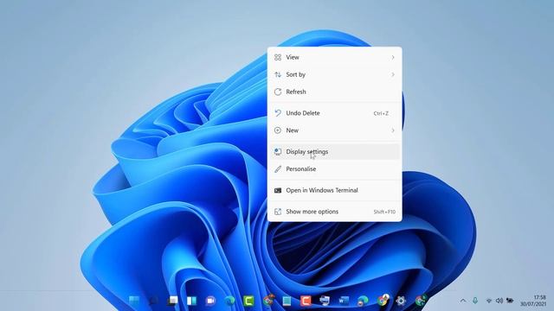Click the Windows Terminal icon in menu
This screenshot has width=554, height=311.
tap(278, 190)
